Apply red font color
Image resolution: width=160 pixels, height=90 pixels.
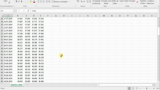(34, 1)
